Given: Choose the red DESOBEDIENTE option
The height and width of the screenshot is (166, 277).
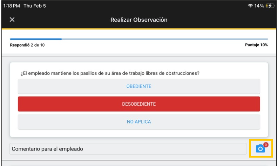Looking at the screenshot, I should [139, 104].
